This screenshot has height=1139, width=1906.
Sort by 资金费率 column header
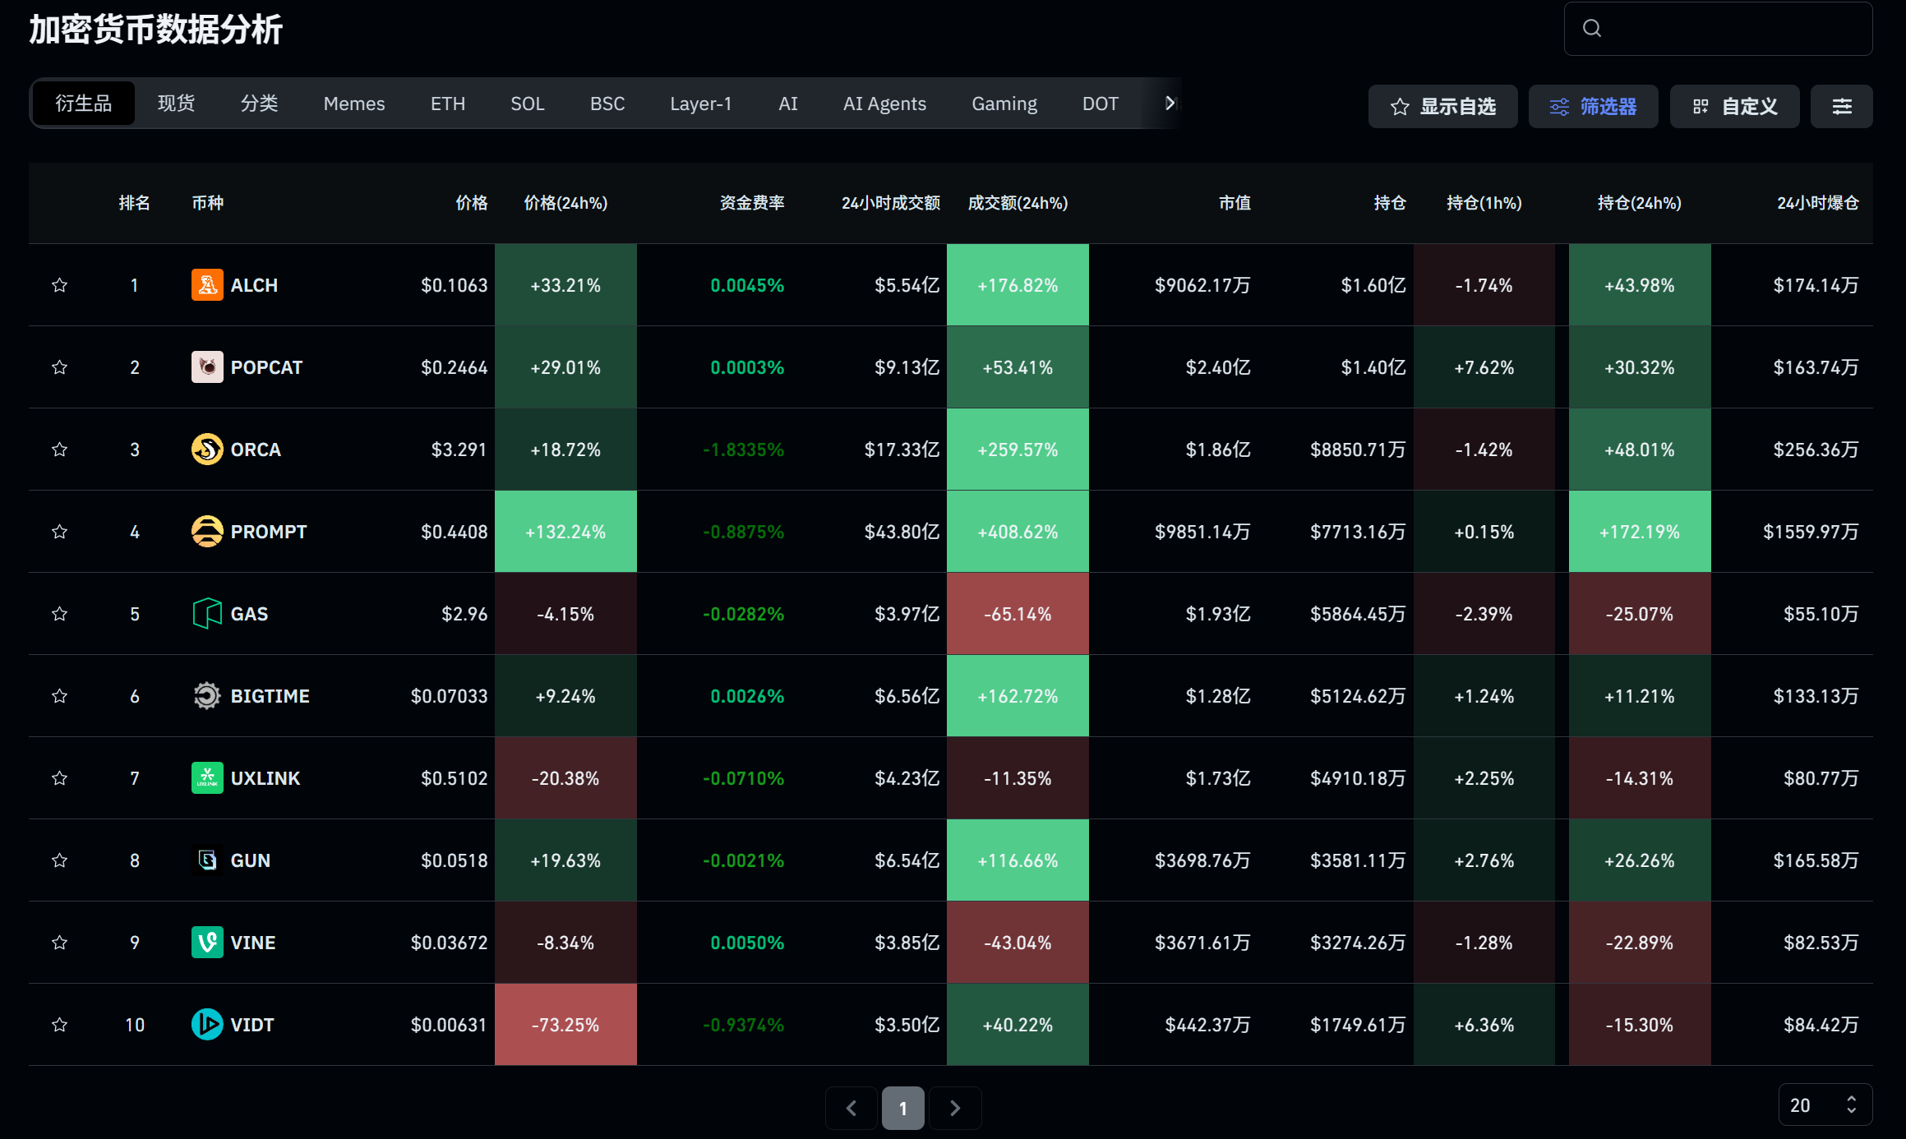751,203
